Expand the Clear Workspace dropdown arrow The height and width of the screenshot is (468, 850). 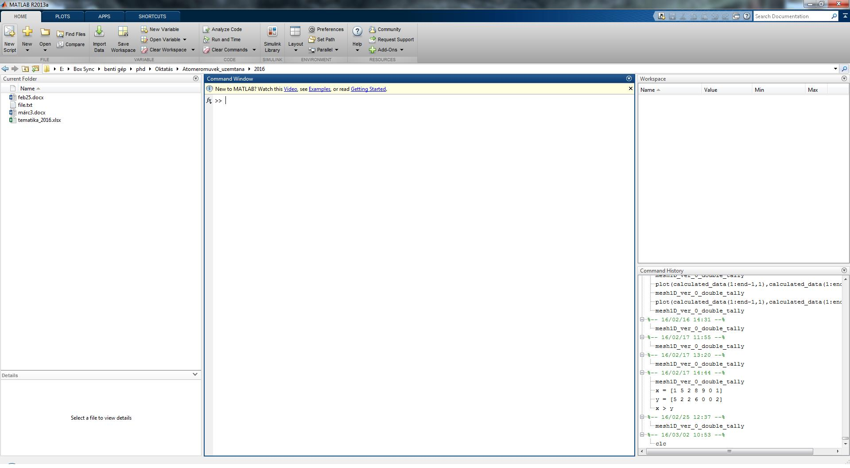coord(193,50)
